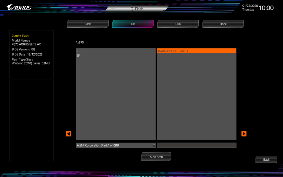Open the A:SMI Corporation drive list
Screen dimensions: 283x177
[x=114, y=145]
